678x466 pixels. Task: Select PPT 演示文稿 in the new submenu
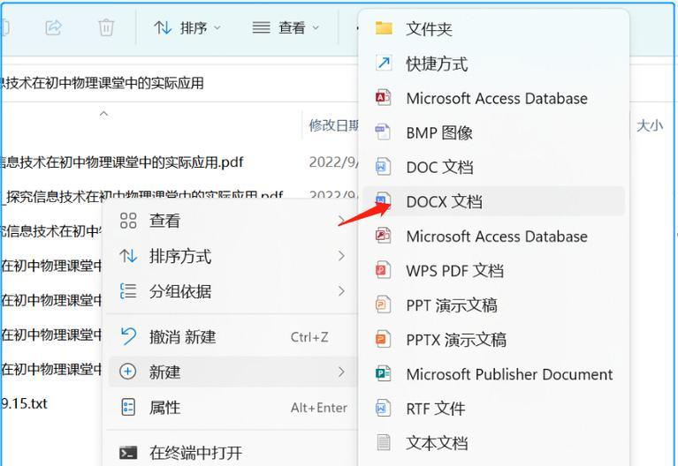(x=493, y=304)
